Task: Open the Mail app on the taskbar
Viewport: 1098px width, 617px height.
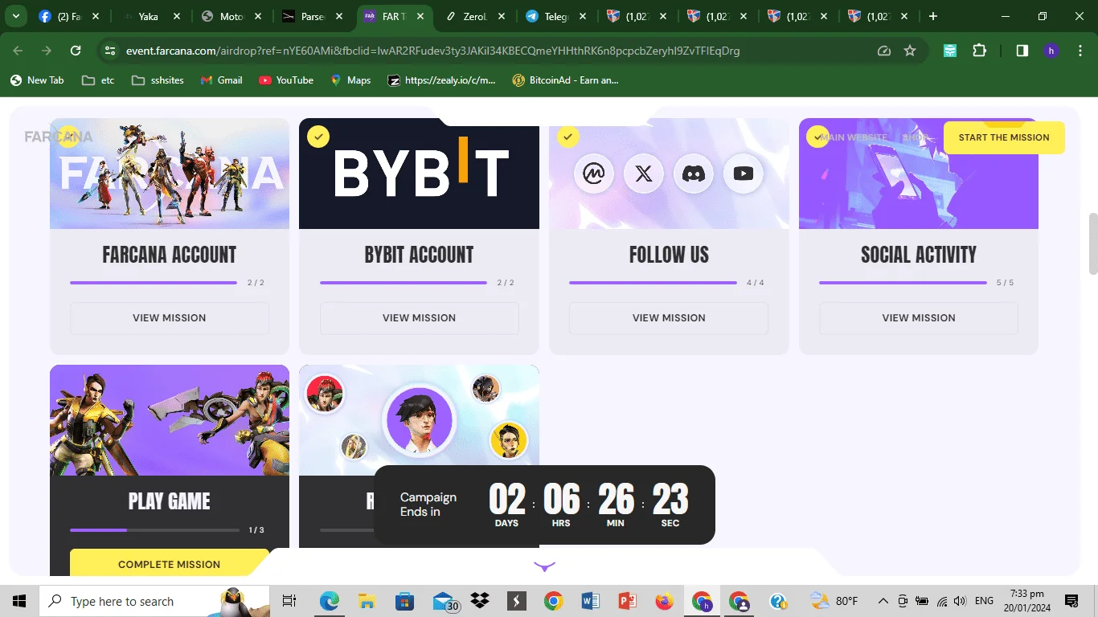Action: click(x=445, y=601)
